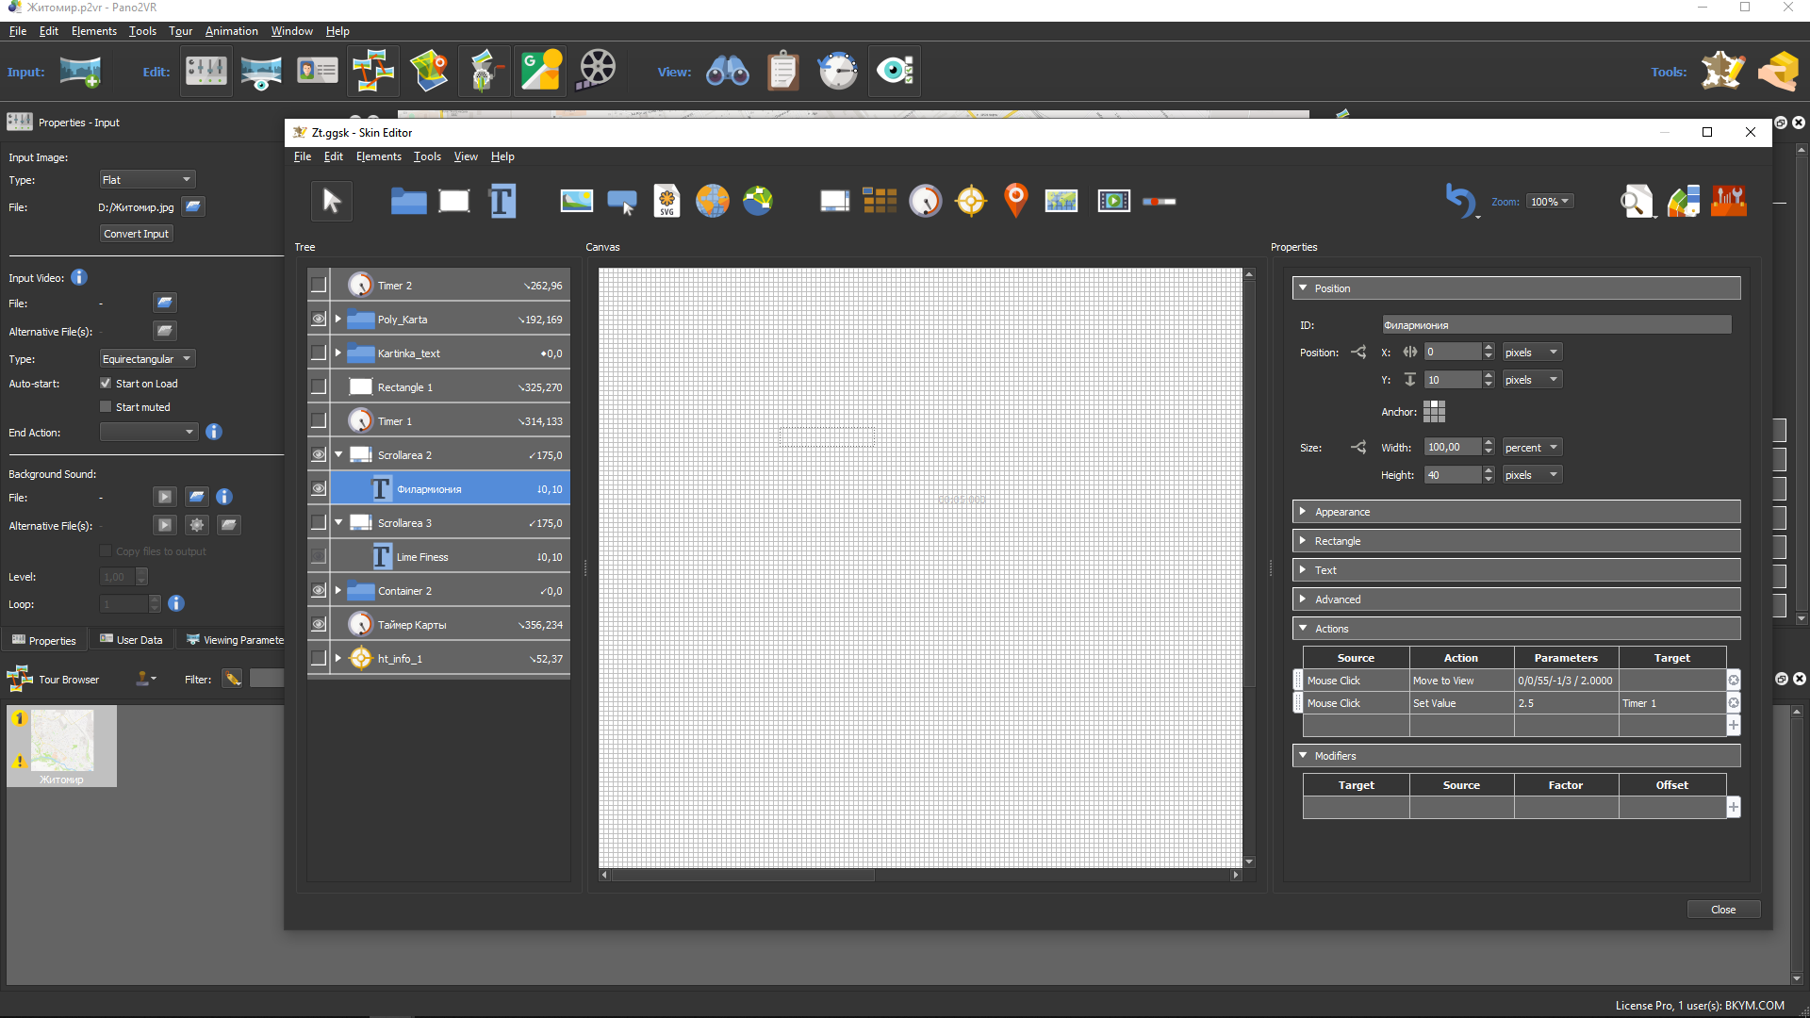1810x1018 pixels.
Task: Select the Text element tool
Action: point(502,200)
